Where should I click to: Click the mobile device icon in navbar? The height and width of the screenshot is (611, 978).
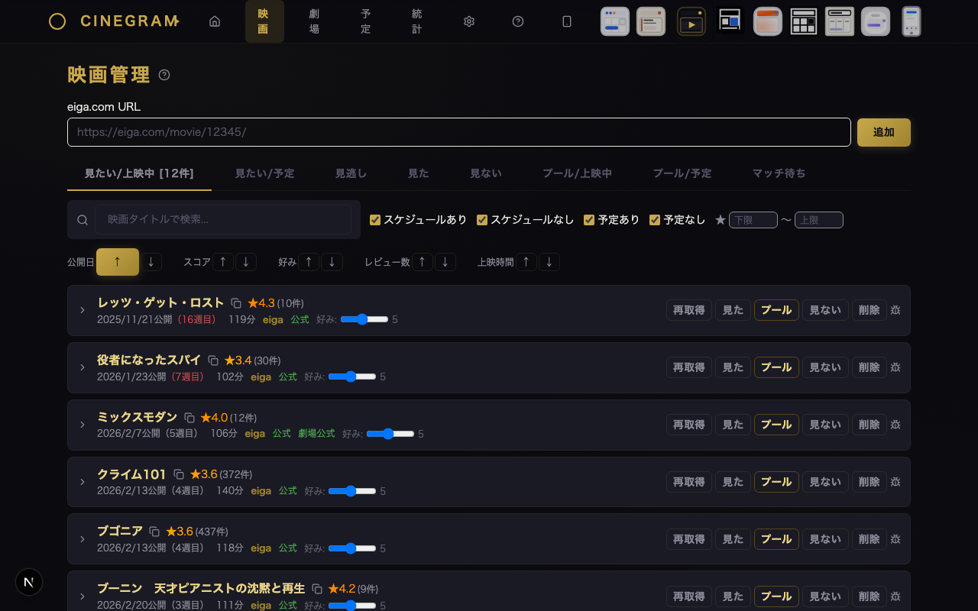[567, 21]
